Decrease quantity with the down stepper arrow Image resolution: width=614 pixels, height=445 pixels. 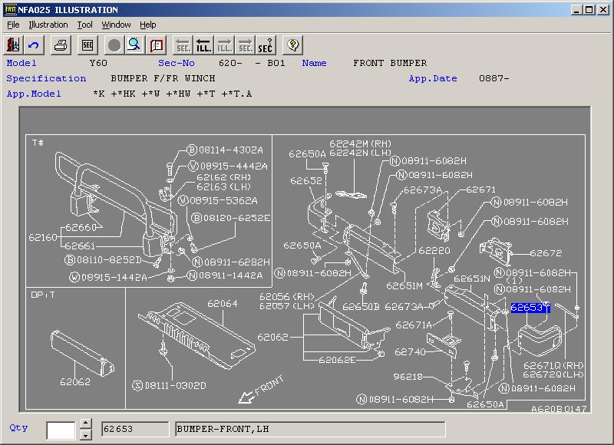coord(85,434)
